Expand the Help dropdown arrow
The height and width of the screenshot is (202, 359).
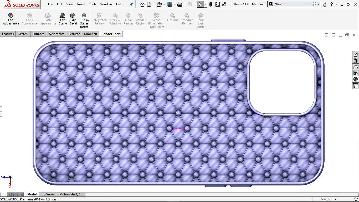(336, 4)
